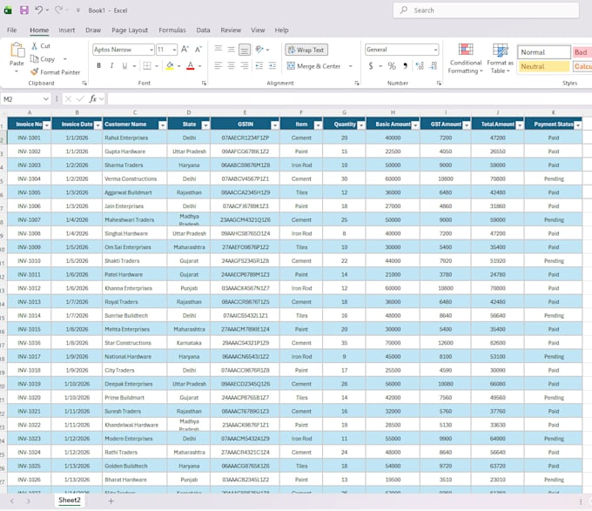The image size is (592, 511).
Task: Click the Merge & Center button
Action: pyautogui.click(x=313, y=66)
